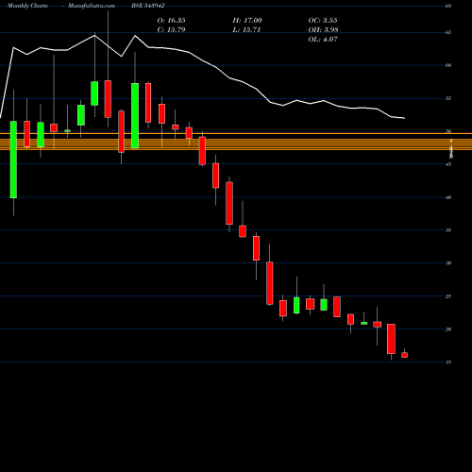Click the high value 'H: 17.00'
The image size is (472, 472).
pyautogui.click(x=247, y=21)
